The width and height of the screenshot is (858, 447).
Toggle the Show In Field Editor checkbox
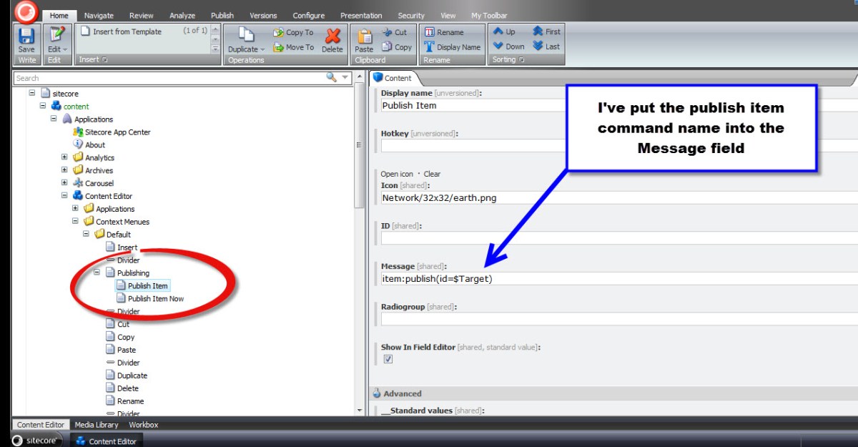point(388,359)
